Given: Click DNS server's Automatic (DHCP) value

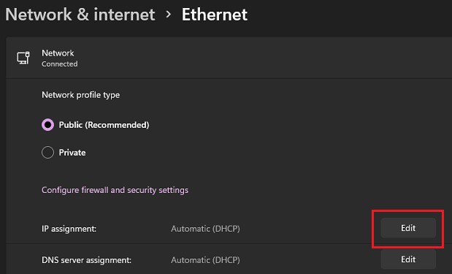Looking at the screenshot, I should (205, 260).
